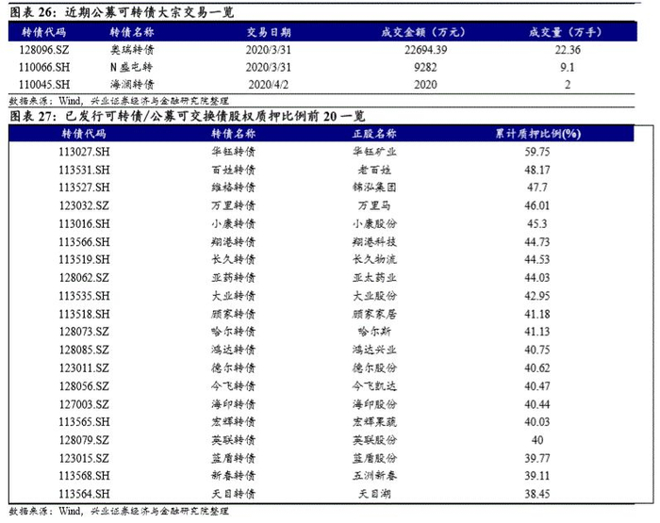The width and height of the screenshot is (660, 523).
Task: Click the pledge ratio 38.45
Action: click(x=537, y=494)
